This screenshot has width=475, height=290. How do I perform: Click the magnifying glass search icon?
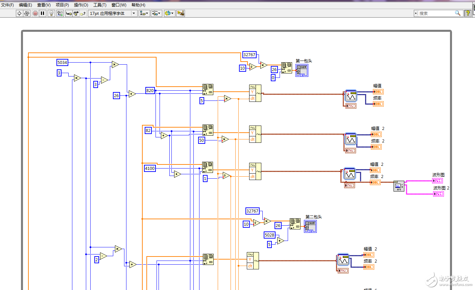click(458, 13)
